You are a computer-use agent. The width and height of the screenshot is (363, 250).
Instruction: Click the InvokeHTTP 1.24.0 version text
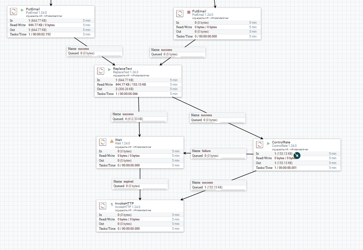tap(128, 207)
